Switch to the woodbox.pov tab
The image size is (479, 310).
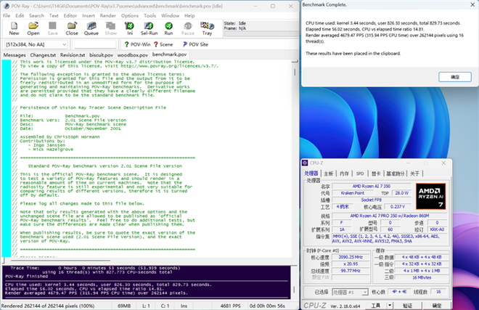tap(132, 54)
